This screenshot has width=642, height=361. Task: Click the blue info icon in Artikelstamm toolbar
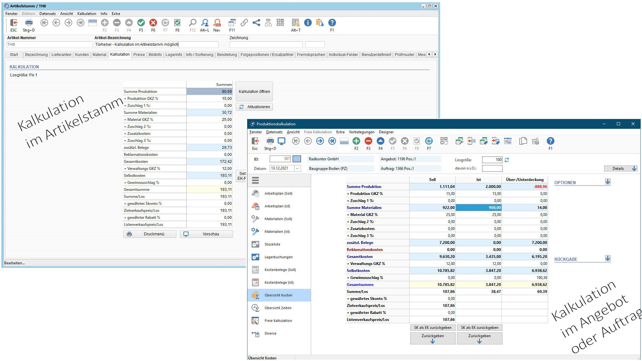click(308, 23)
